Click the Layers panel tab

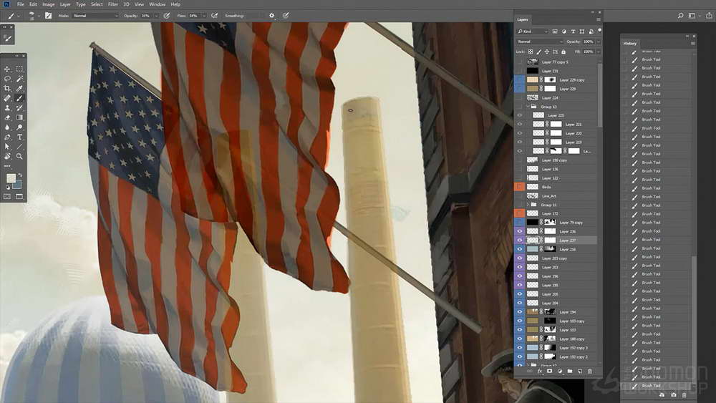[523, 19]
